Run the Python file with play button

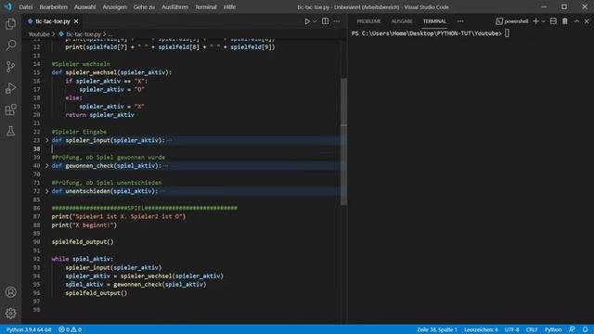(307, 21)
